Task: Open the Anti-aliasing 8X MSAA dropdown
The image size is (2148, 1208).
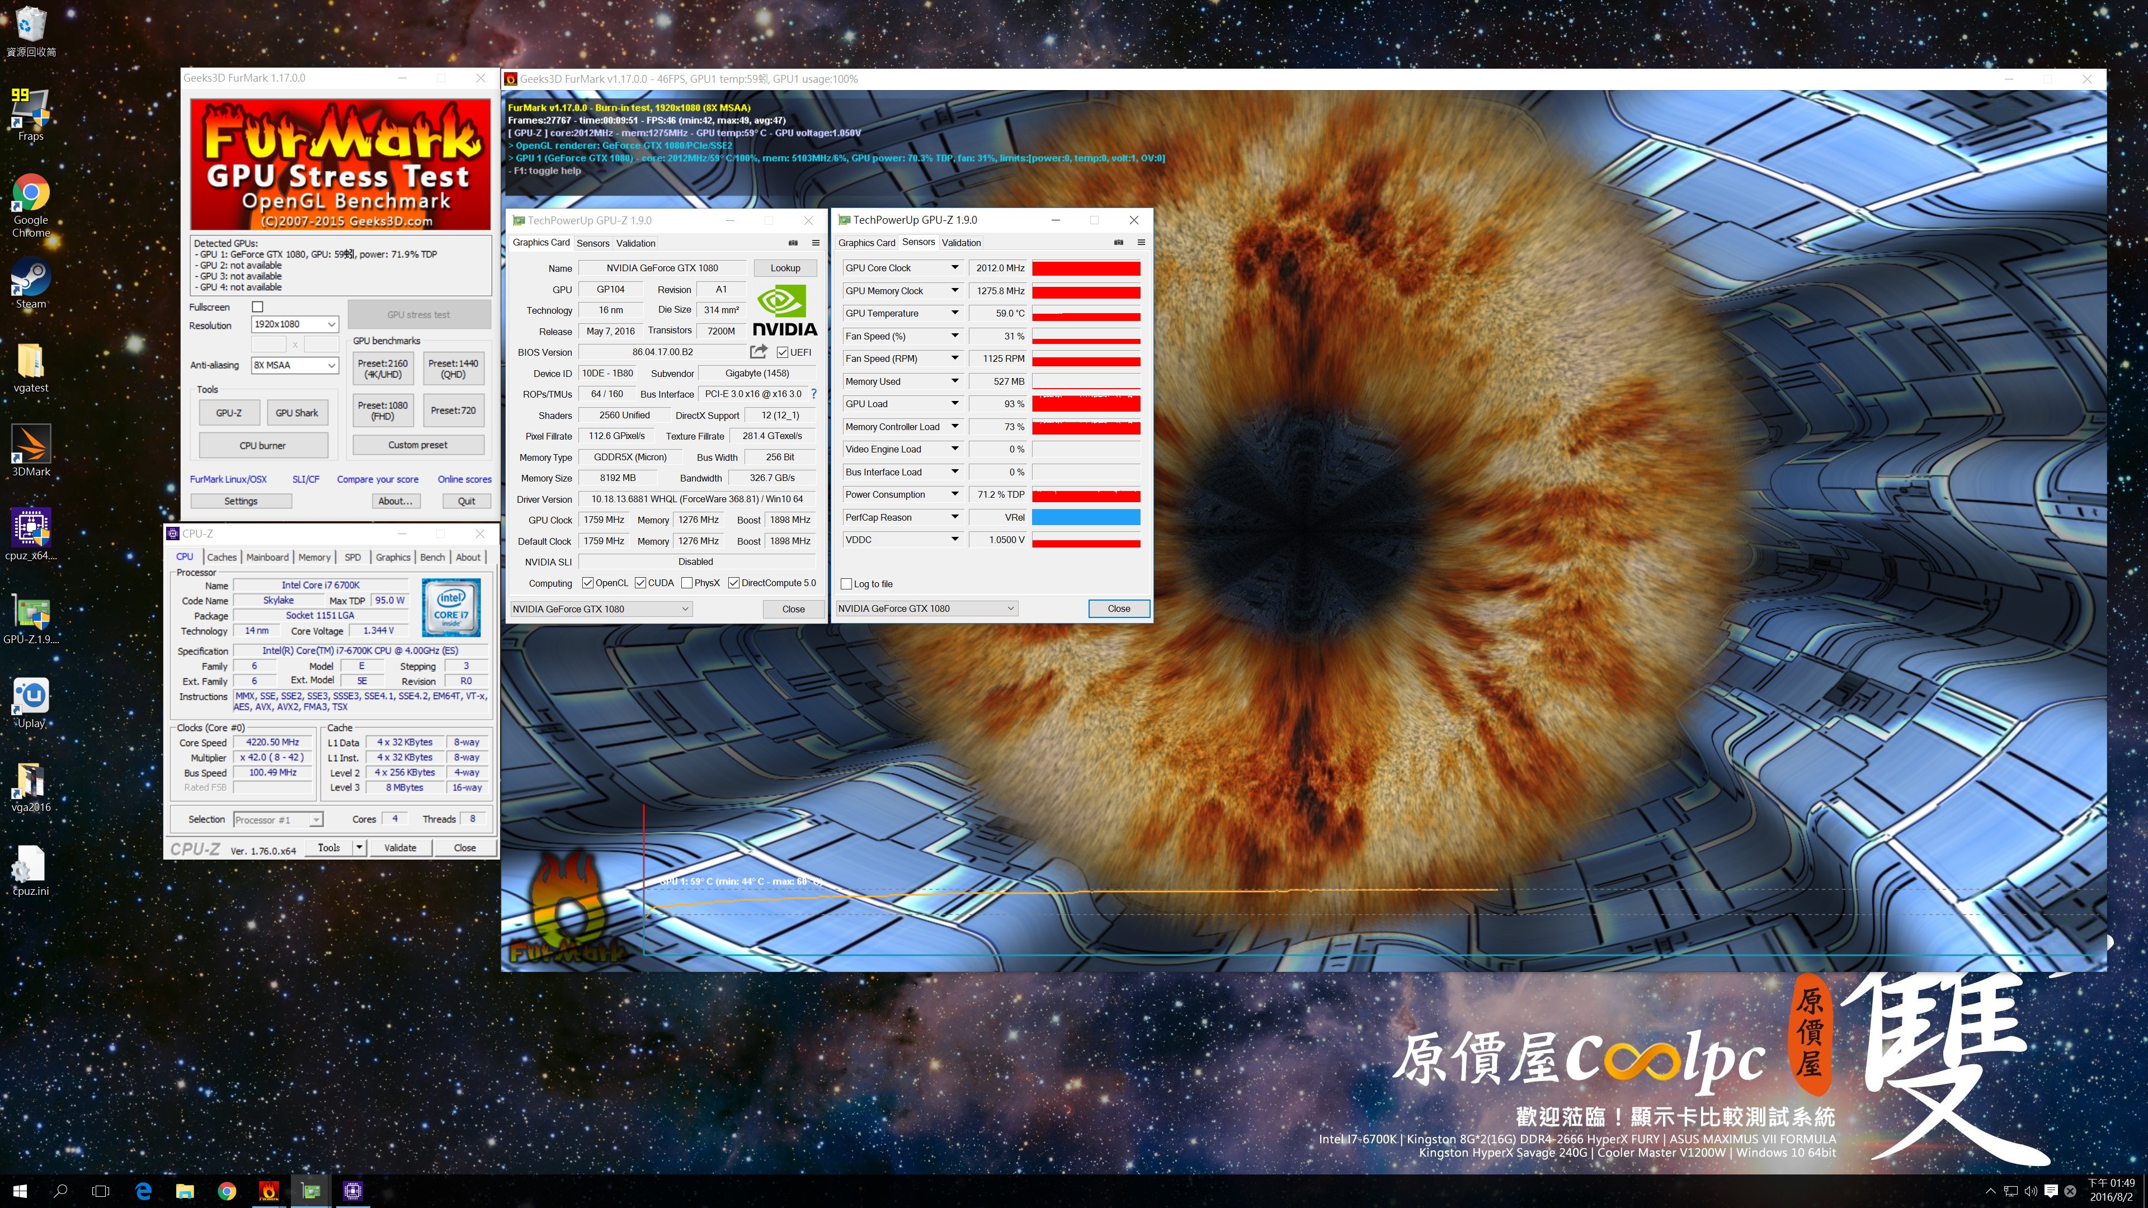Action: tap(294, 364)
